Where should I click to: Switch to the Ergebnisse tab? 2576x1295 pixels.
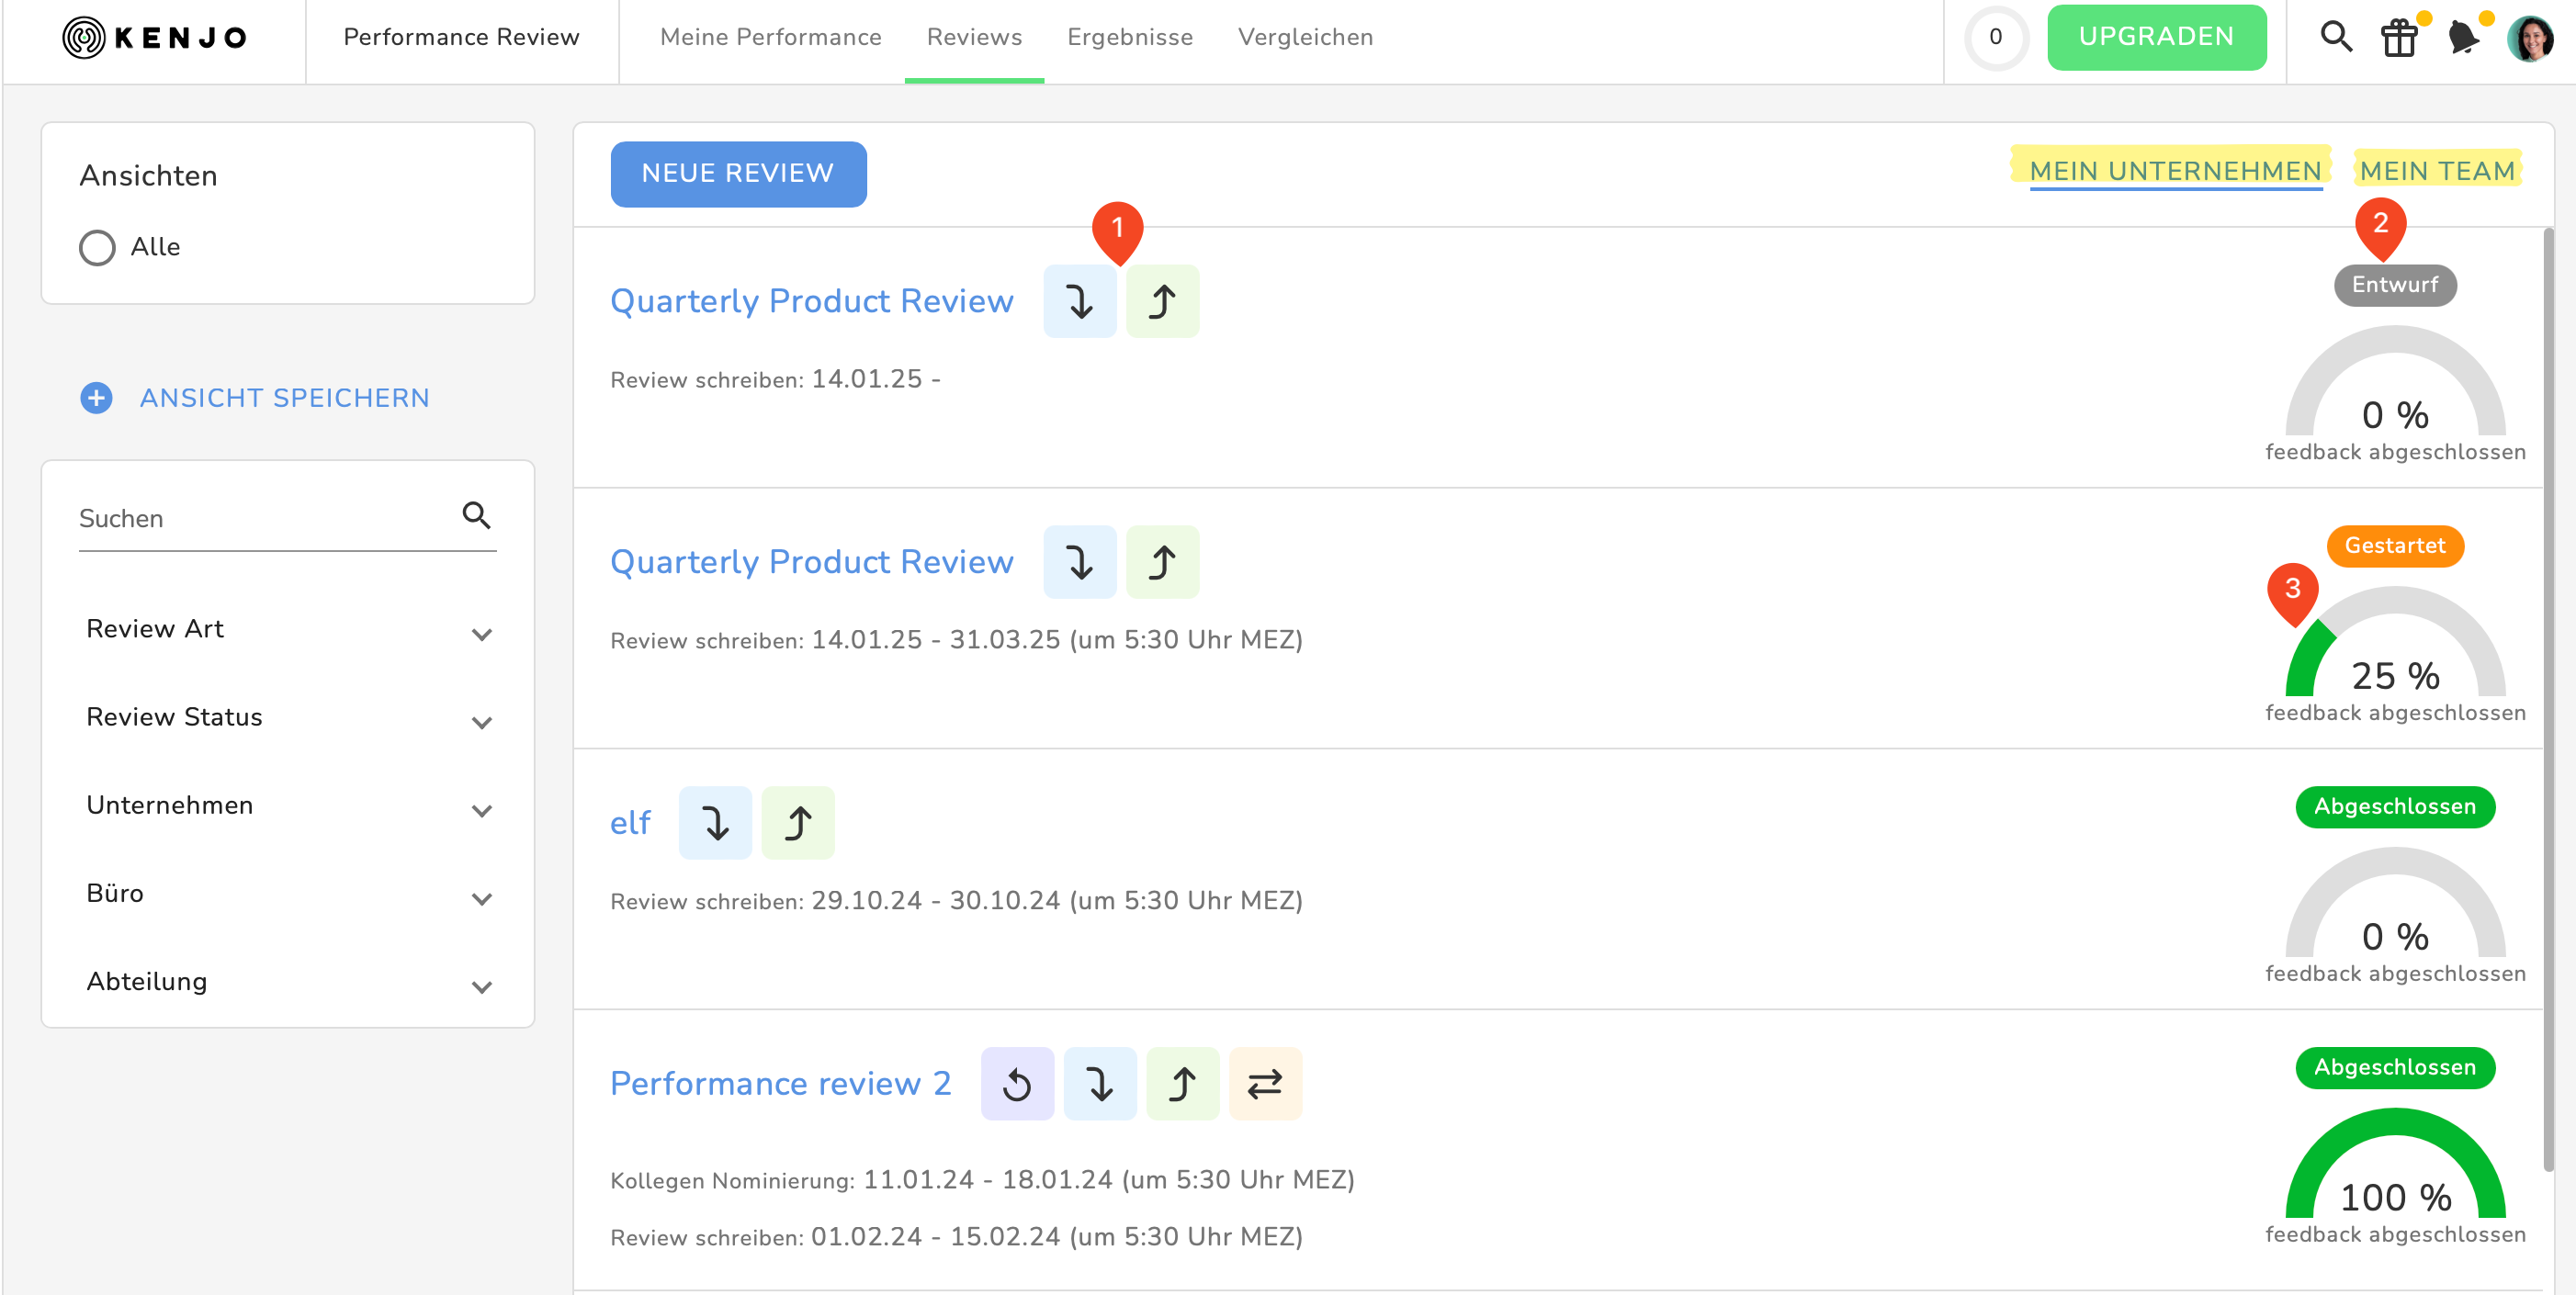(1129, 38)
